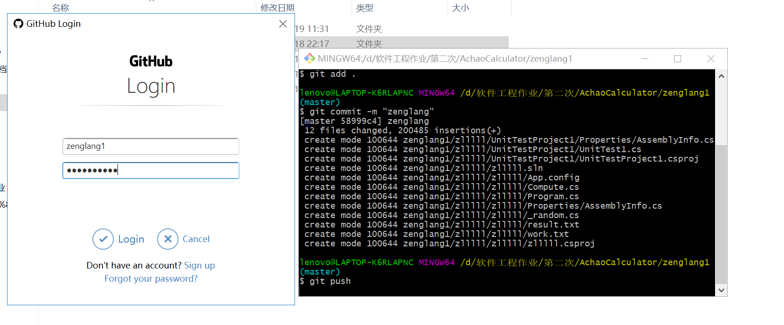Click the Git Bash icon in MINGW64 title bar
The width and height of the screenshot is (784, 325).
pyautogui.click(x=310, y=58)
